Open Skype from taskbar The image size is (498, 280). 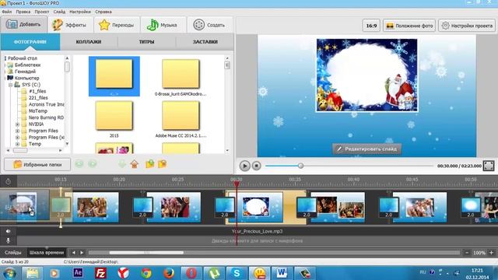[237, 273]
